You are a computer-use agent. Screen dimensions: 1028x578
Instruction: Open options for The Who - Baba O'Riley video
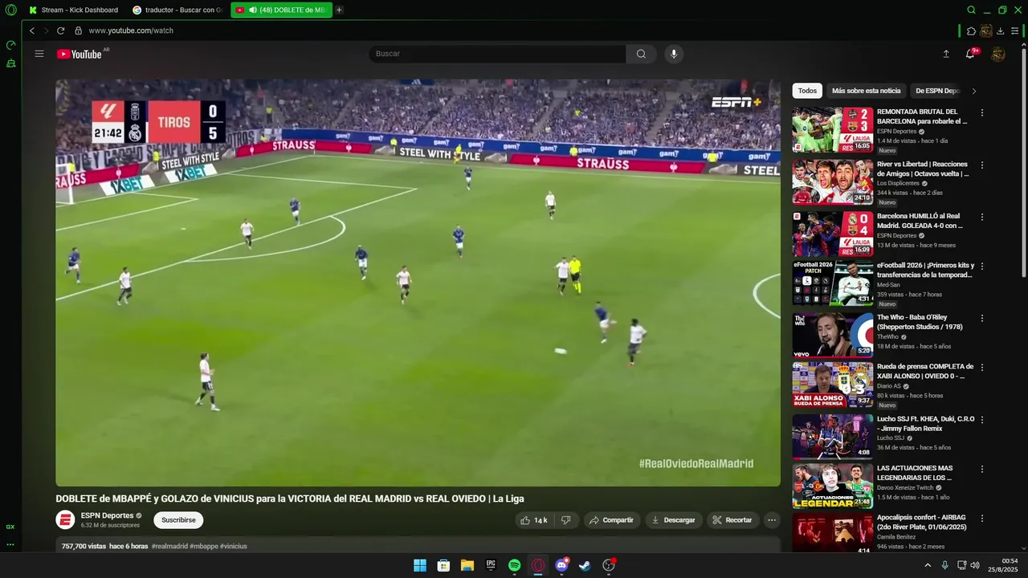click(981, 319)
